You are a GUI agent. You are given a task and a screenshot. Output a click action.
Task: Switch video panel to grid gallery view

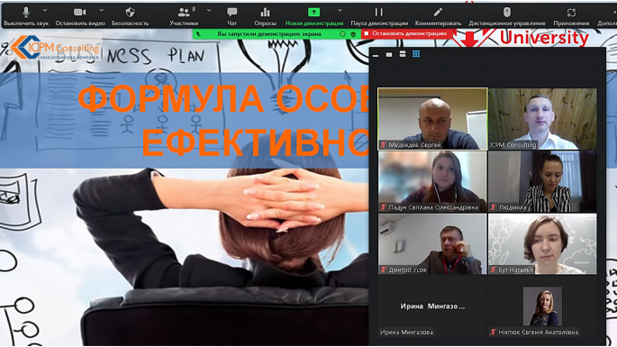(416, 54)
